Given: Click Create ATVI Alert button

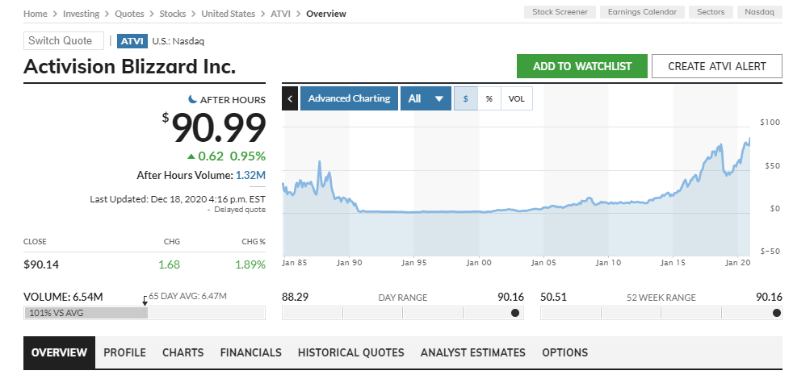Looking at the screenshot, I should tap(716, 66).
